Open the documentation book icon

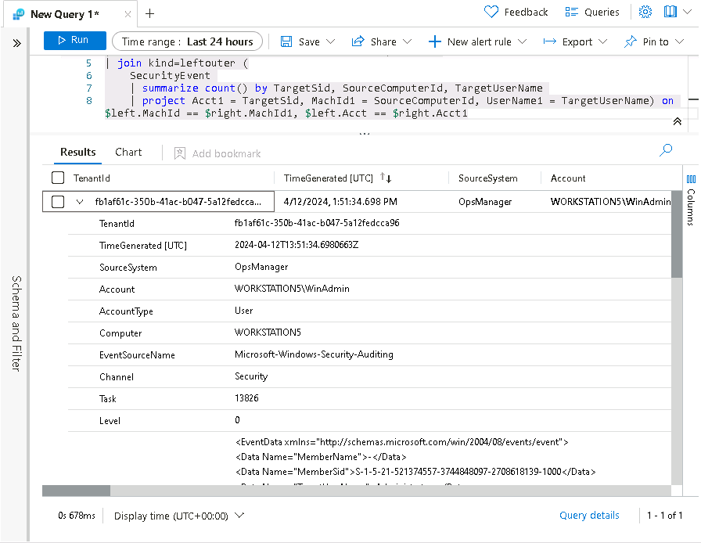670,12
